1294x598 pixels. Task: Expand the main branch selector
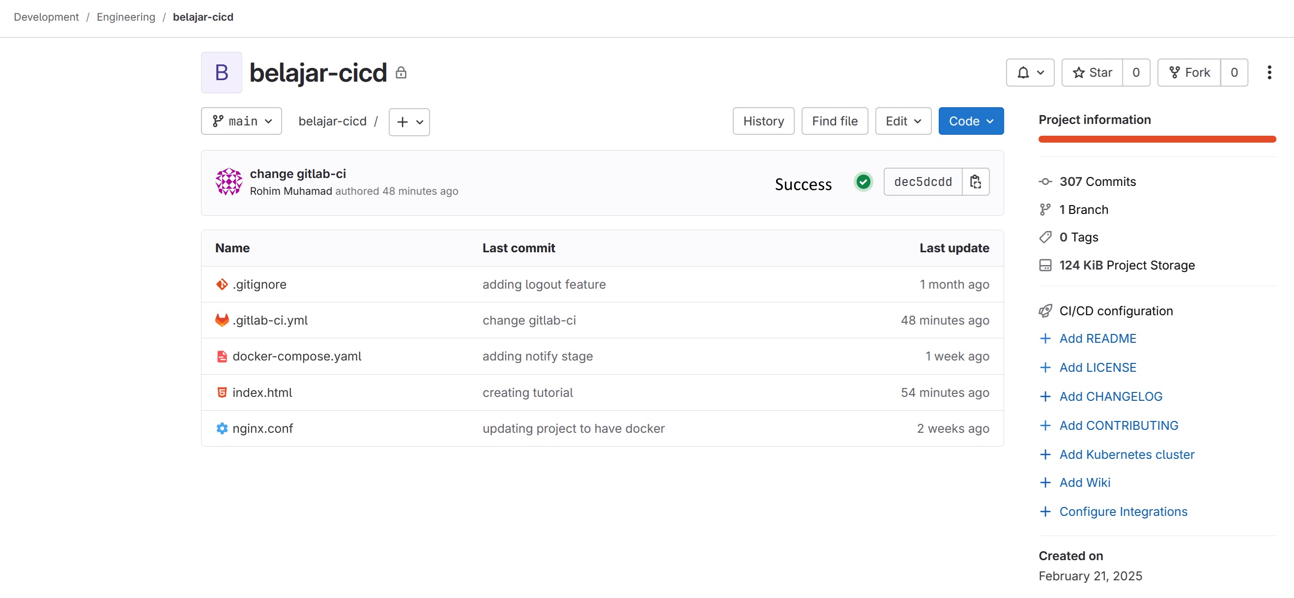(x=241, y=121)
